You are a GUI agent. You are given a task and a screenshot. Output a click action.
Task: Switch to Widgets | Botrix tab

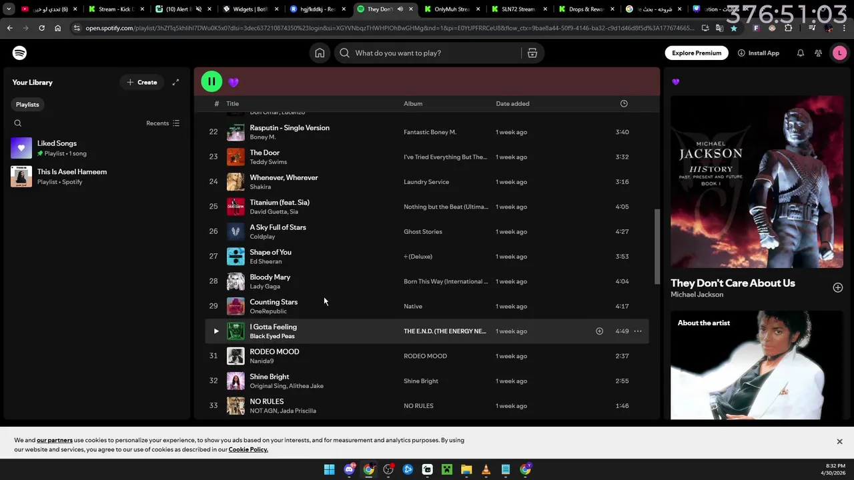point(251,9)
